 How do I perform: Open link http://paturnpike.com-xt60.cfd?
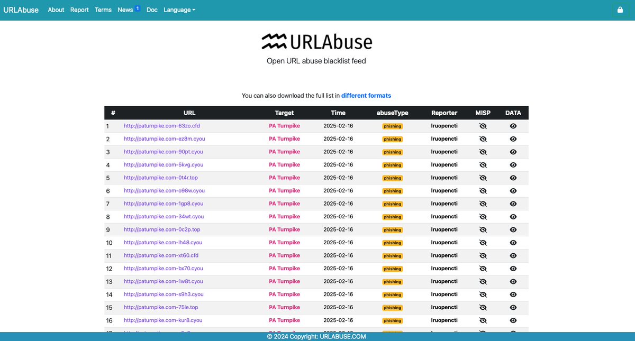point(161,255)
